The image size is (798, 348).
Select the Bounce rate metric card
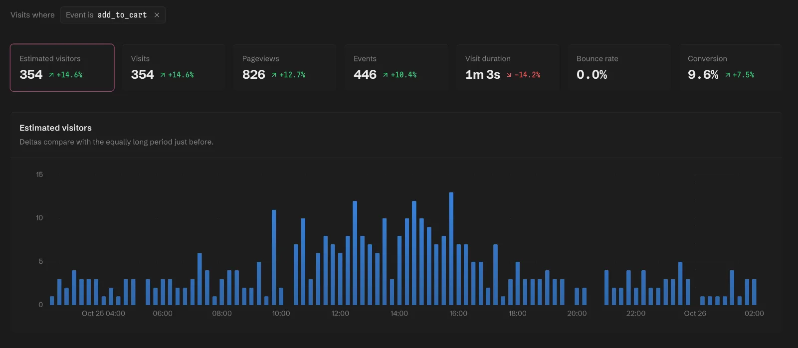(x=619, y=68)
